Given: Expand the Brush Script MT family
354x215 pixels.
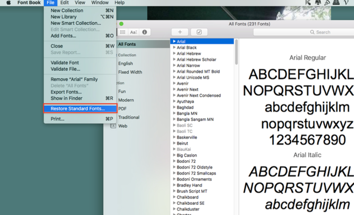Looking at the screenshot, I should click(x=174, y=191).
